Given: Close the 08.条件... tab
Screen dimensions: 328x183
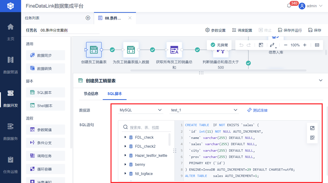Looking at the screenshot, I should (130, 18).
